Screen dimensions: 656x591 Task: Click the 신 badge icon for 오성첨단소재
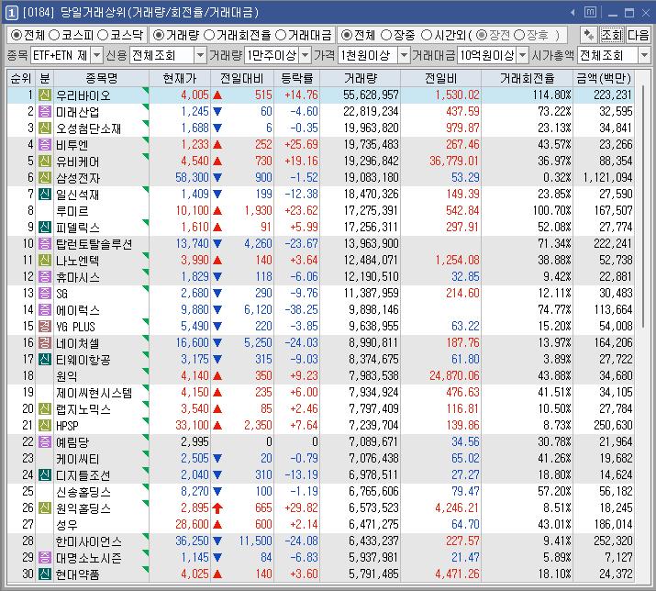(x=45, y=128)
